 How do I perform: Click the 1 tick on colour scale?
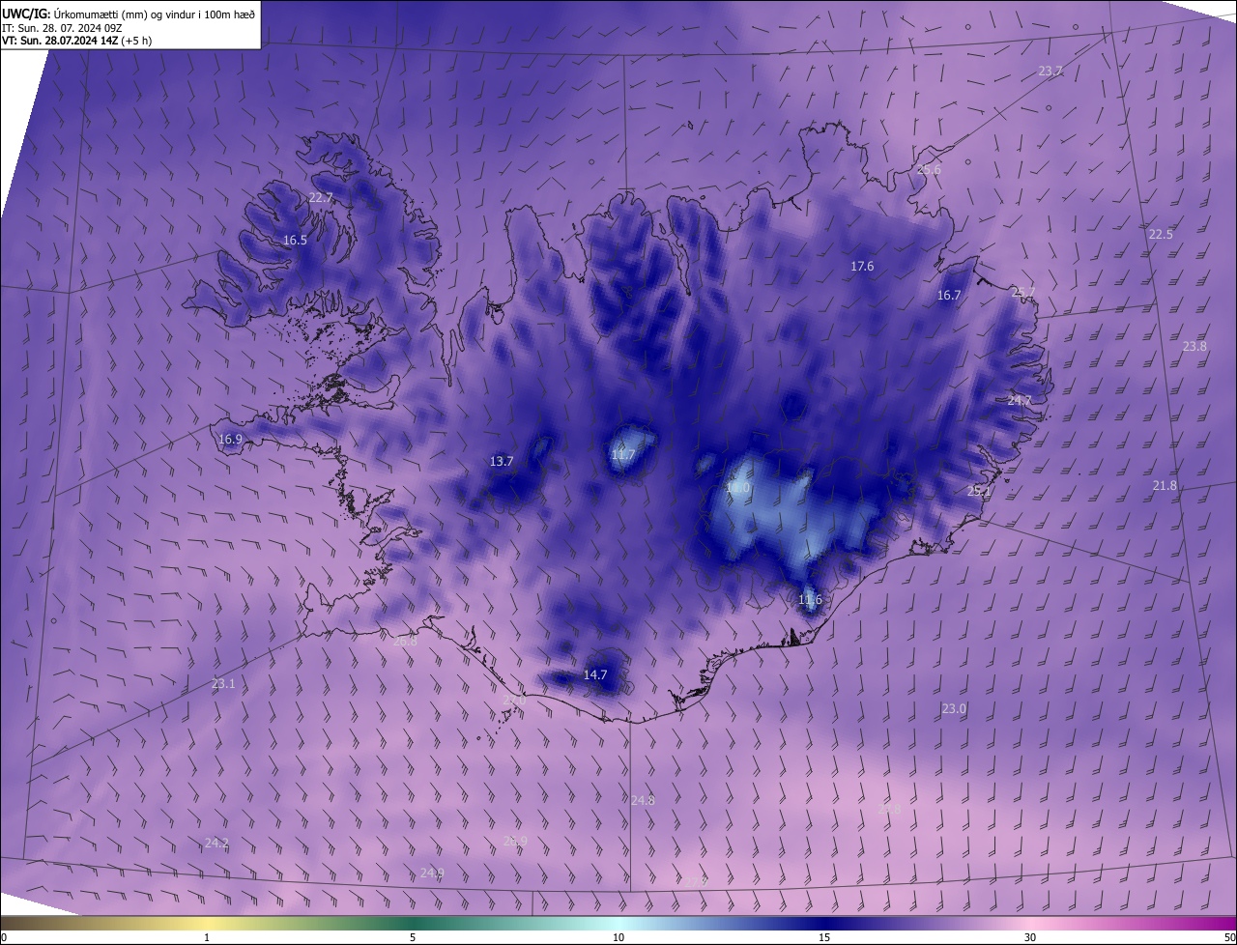pyautogui.click(x=207, y=937)
